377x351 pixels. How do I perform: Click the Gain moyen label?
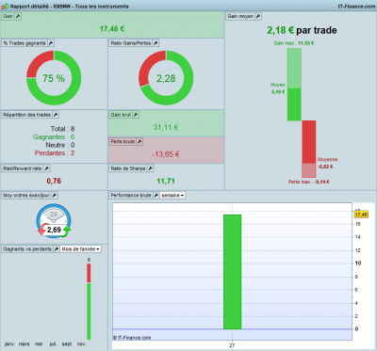[x=240, y=16]
